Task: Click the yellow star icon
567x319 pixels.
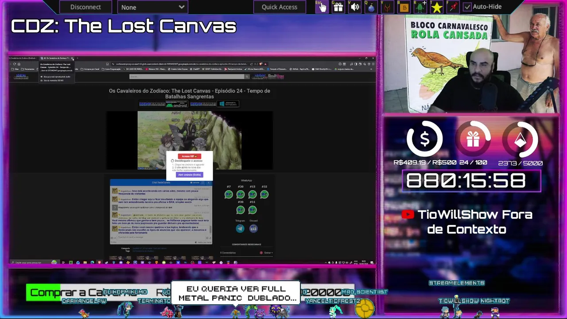Action: pos(436,7)
